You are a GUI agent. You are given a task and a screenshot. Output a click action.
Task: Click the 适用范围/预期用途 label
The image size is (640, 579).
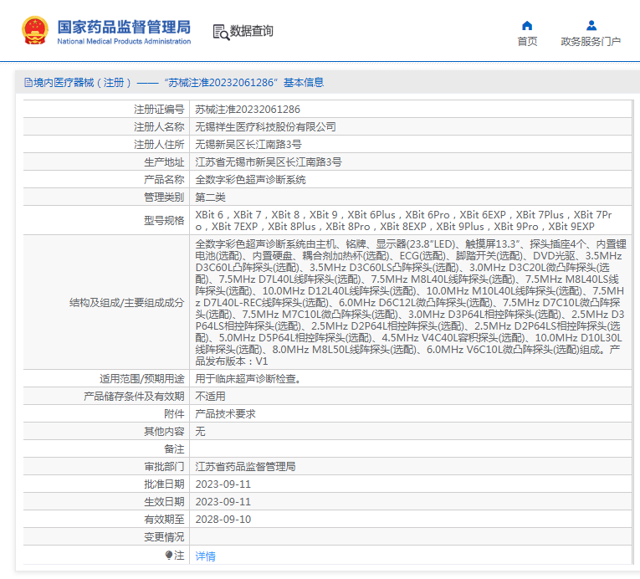coord(142,379)
